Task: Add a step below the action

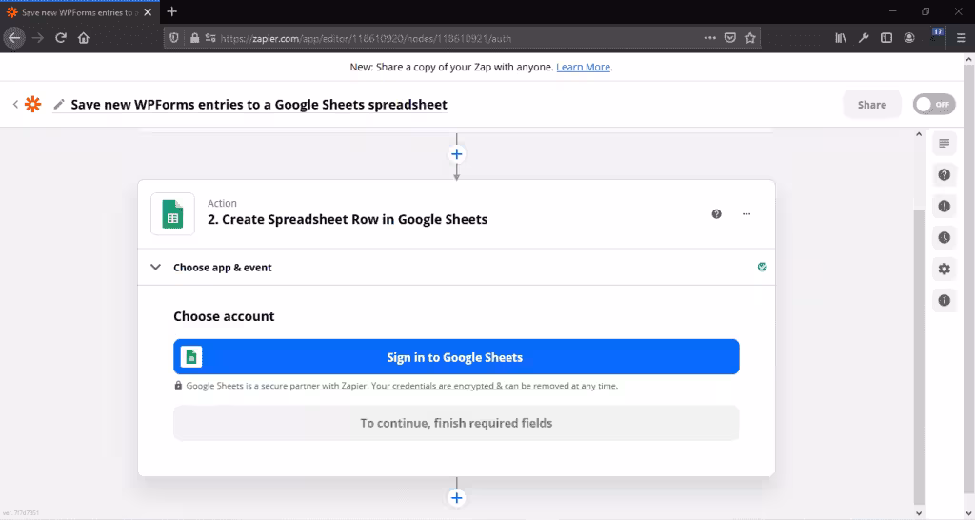Action: pos(456,497)
